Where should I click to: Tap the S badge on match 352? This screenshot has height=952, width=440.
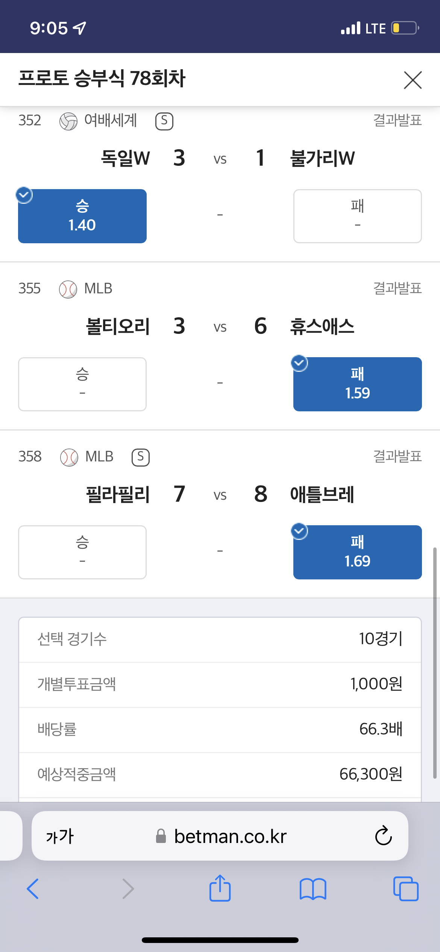(164, 121)
